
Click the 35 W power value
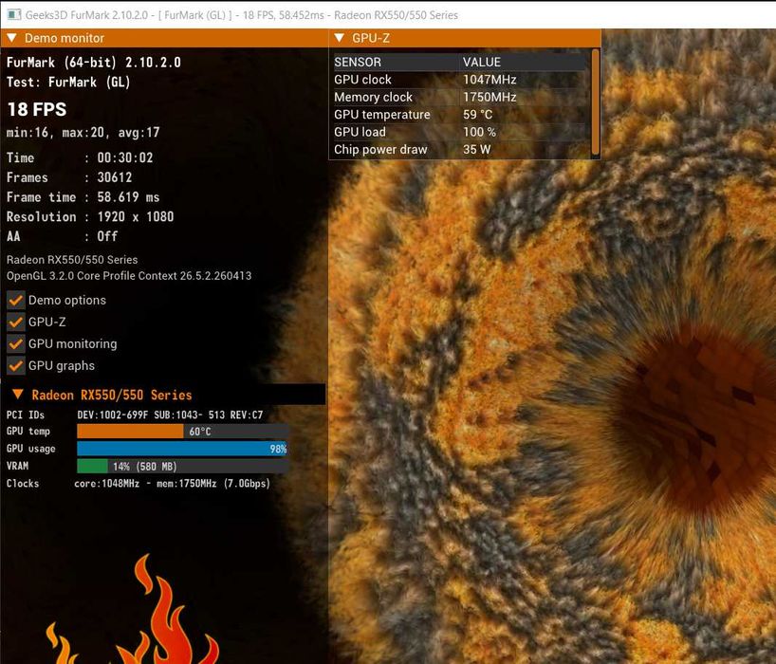476,149
